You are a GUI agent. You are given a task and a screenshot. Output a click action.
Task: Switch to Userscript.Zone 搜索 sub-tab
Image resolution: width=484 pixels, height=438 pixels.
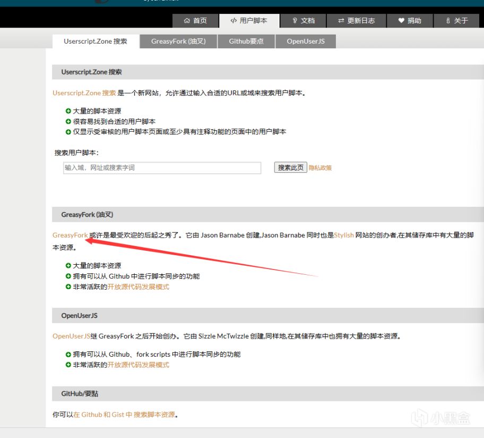pos(96,41)
